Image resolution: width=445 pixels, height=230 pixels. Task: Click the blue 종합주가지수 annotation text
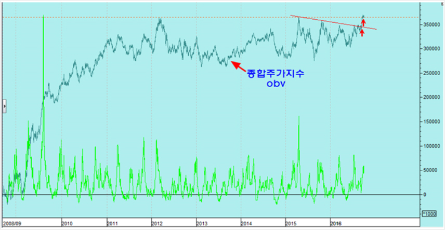pyautogui.click(x=275, y=74)
